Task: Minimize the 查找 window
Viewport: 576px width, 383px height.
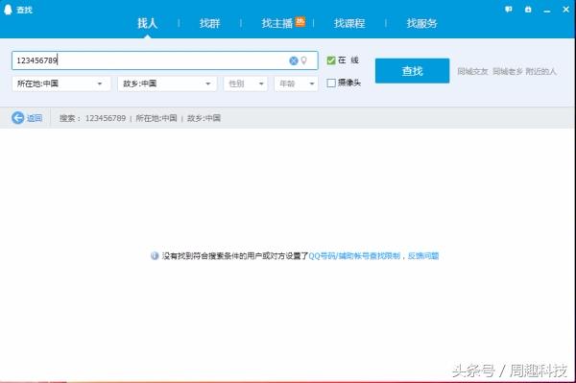Action: (x=547, y=11)
